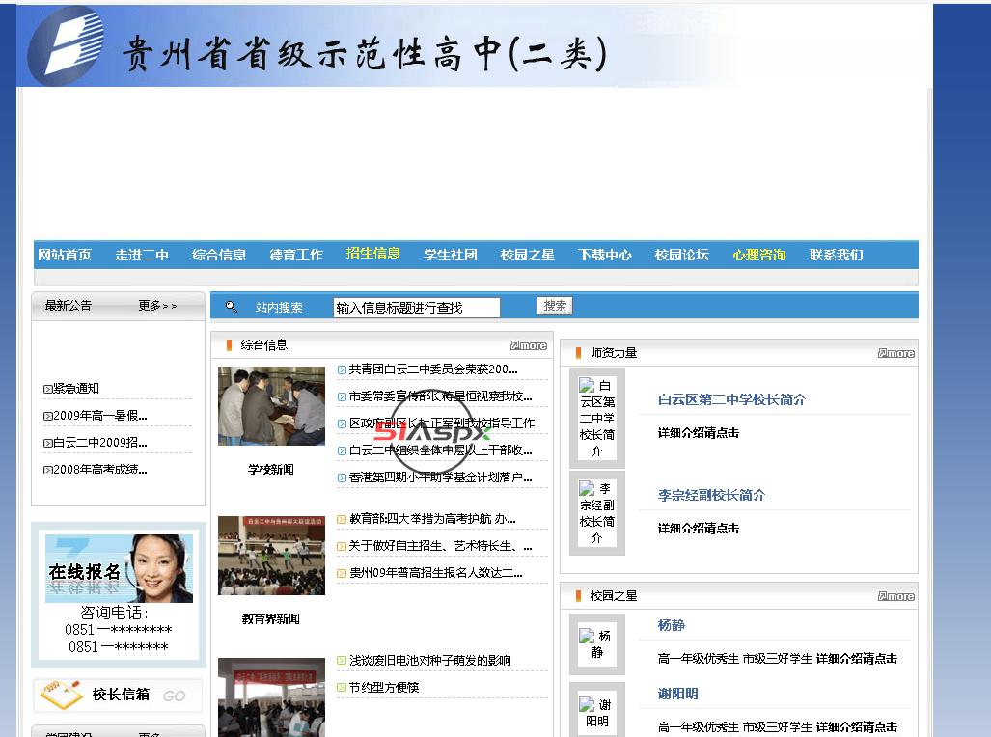Click the 杨静 student image placeholder
Viewport: 991px width, 737px height.
(596, 643)
